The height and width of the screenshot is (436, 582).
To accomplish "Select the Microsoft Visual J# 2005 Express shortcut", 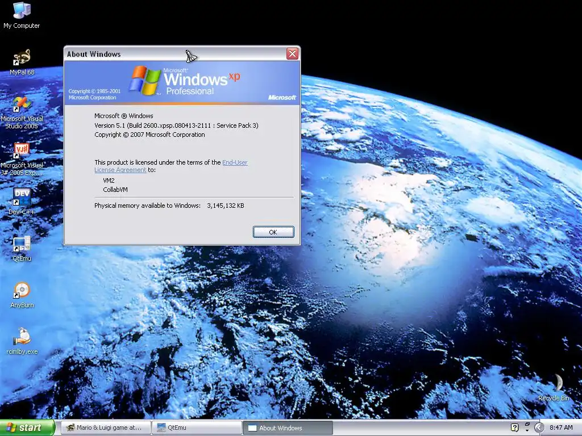I will [x=22, y=160].
